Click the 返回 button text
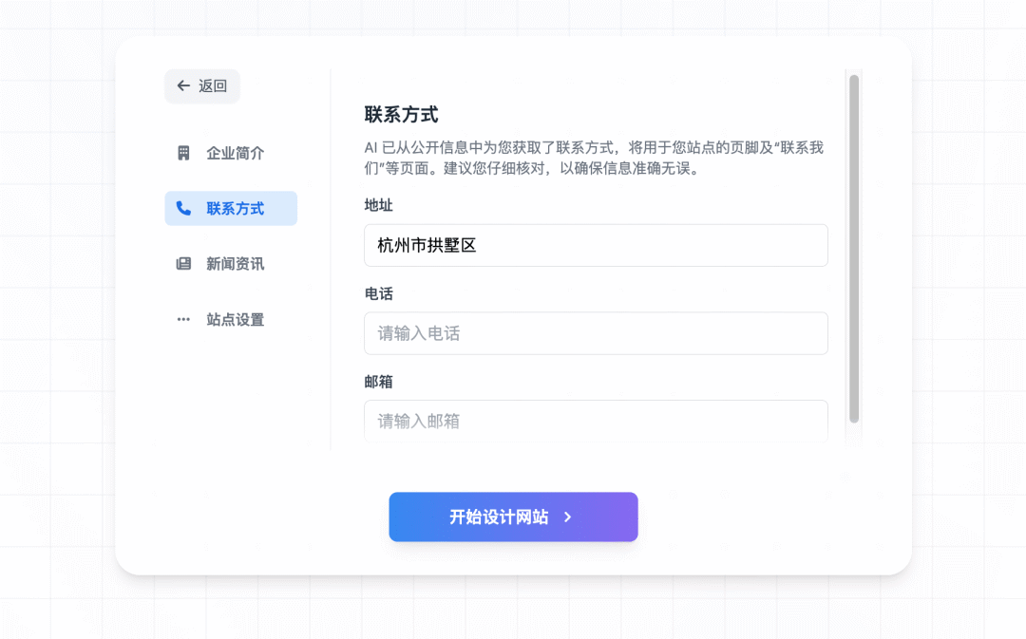Viewport: 1026px width, 639px height. (x=213, y=85)
